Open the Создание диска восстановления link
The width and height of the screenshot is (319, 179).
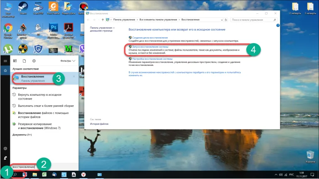150,38
